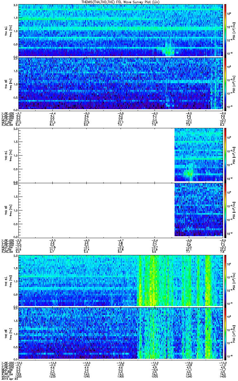
Task: Click the '1.5' frequency tick on THE B-perp axis
Action: click(x=16, y=268)
